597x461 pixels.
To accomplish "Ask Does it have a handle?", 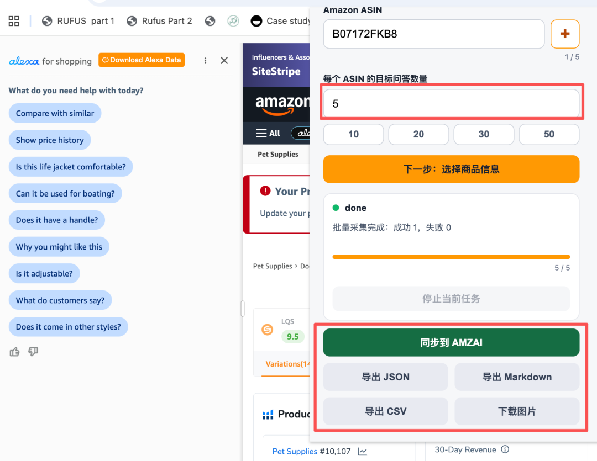I will (x=57, y=220).
